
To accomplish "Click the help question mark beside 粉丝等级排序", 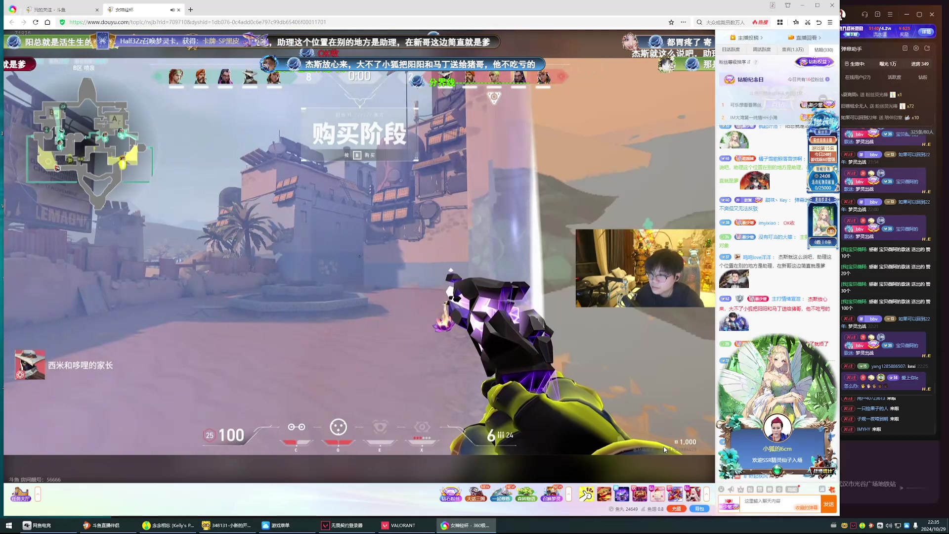I will click(x=756, y=62).
